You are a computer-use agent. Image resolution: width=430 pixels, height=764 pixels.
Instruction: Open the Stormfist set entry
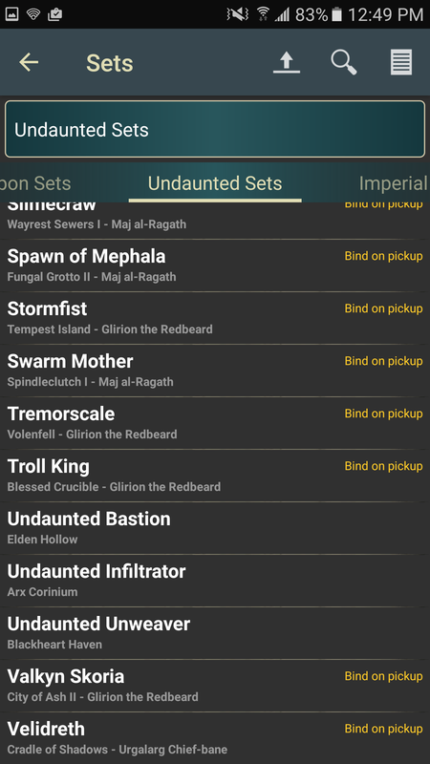point(215,318)
